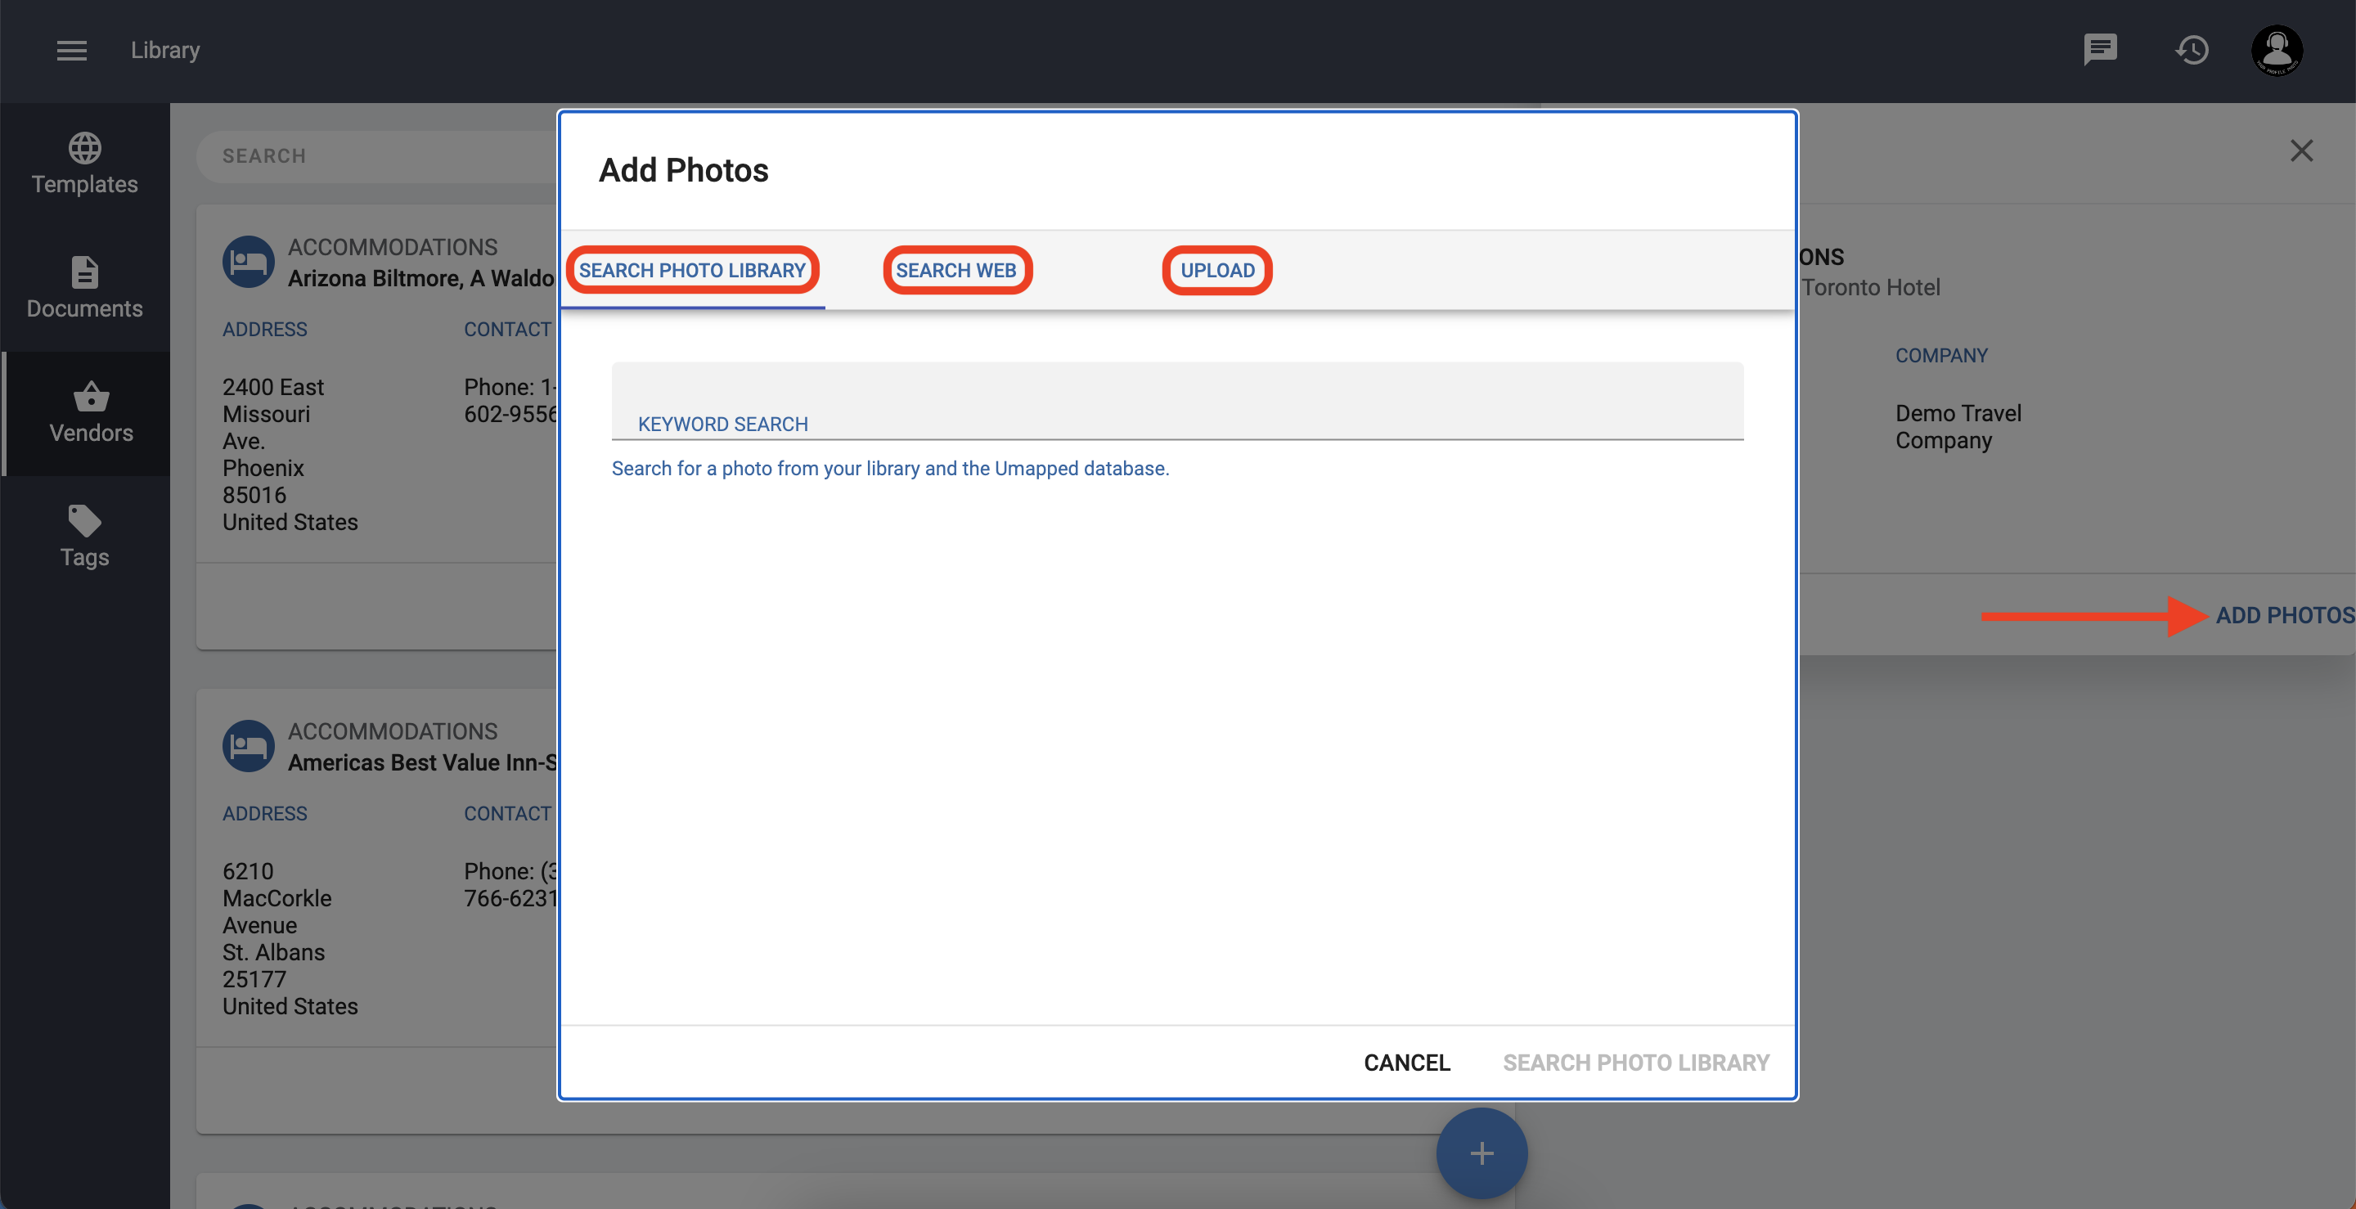This screenshot has height=1209, width=2356.
Task: Click the COMPANY label
Action: coord(1940,356)
